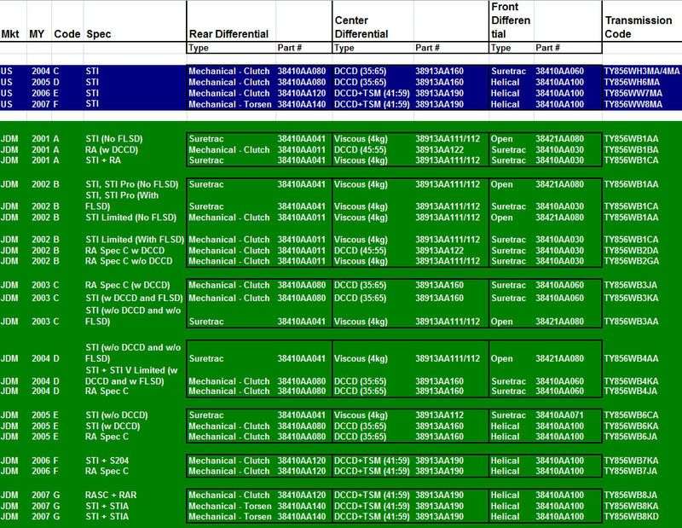
Task: Select the Mkt column header cell
Action: pos(9,34)
